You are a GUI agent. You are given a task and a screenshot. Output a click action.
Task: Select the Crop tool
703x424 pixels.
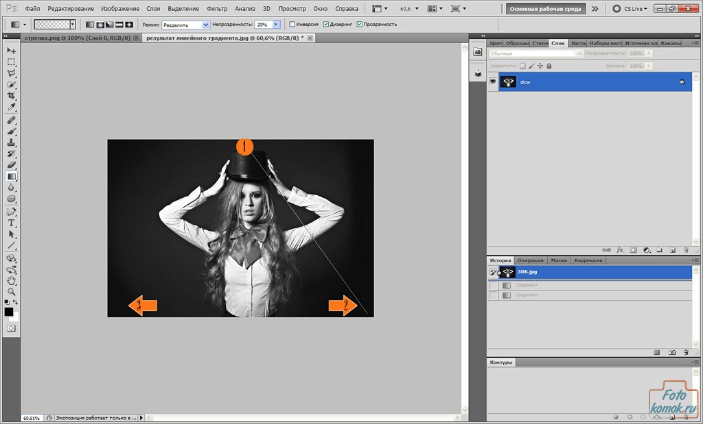(11, 96)
